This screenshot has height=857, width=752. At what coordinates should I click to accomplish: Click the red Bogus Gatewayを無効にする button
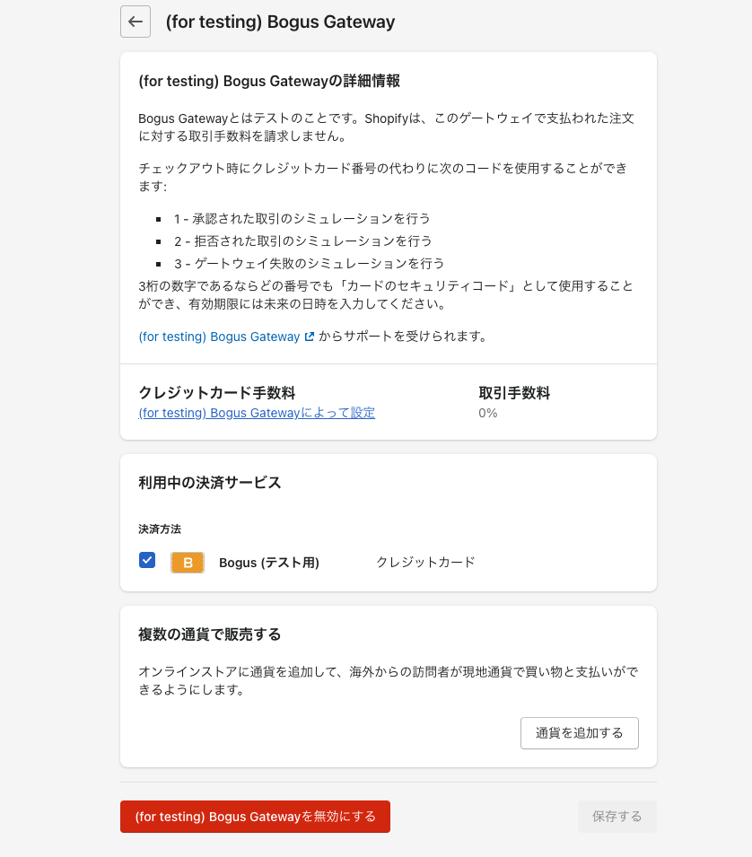tap(255, 817)
